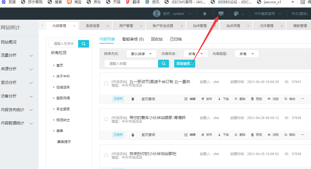Click the column search magnifier button
Viewport: 311px width, 169px height.
click(x=84, y=44)
